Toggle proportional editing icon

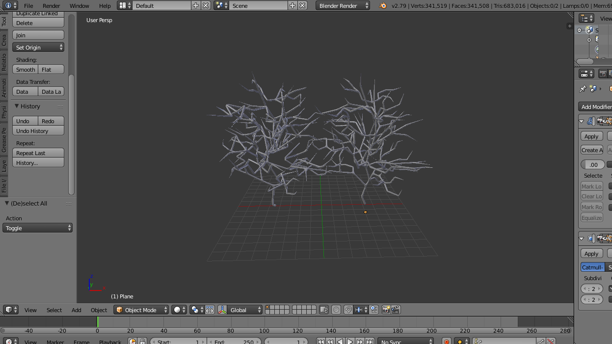336,310
